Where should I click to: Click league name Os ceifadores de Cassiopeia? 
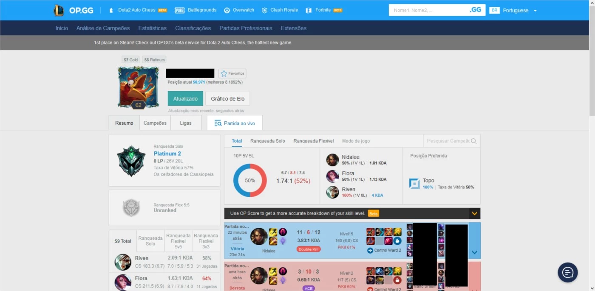(184, 174)
